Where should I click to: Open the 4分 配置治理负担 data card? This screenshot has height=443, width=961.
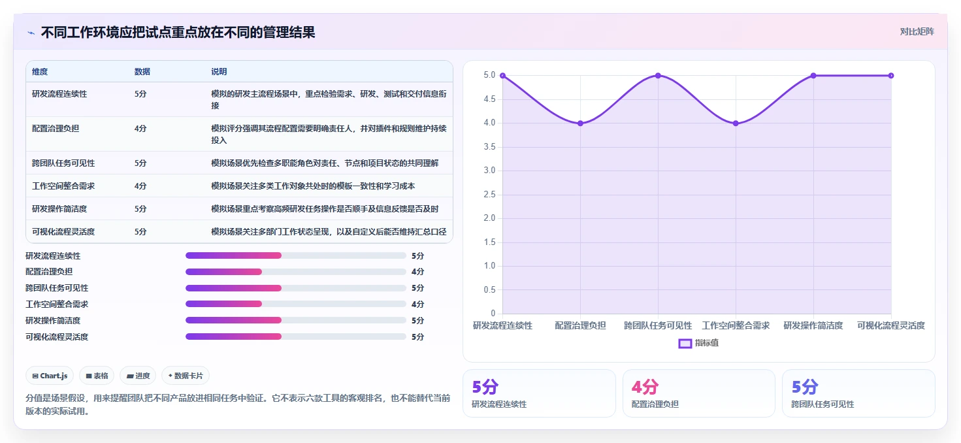point(699,393)
